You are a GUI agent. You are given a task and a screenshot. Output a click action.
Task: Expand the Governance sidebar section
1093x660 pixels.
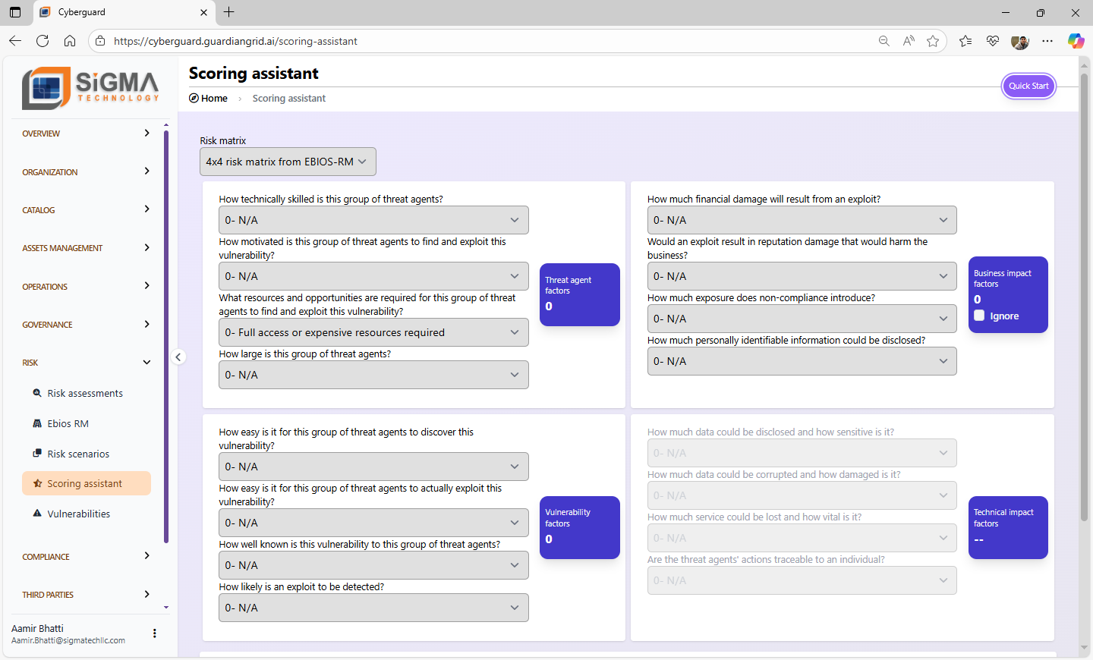pos(86,325)
